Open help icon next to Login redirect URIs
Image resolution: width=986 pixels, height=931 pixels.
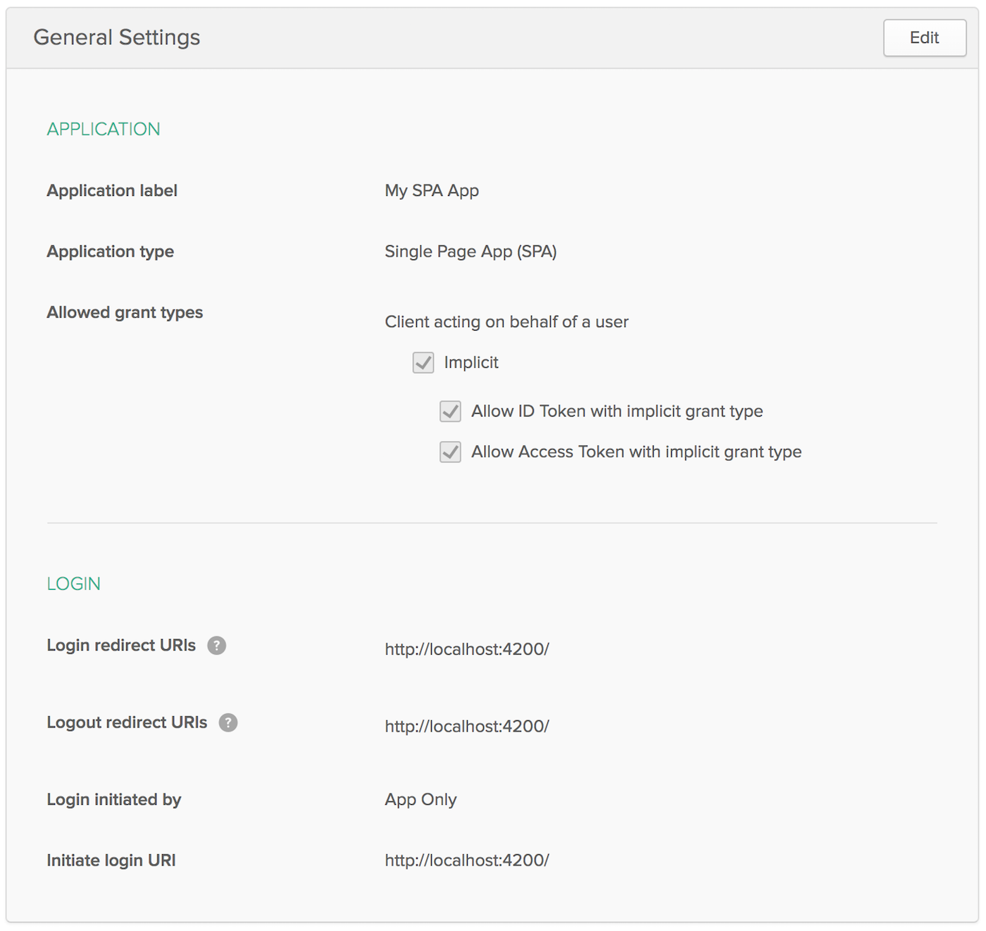pyautogui.click(x=217, y=646)
